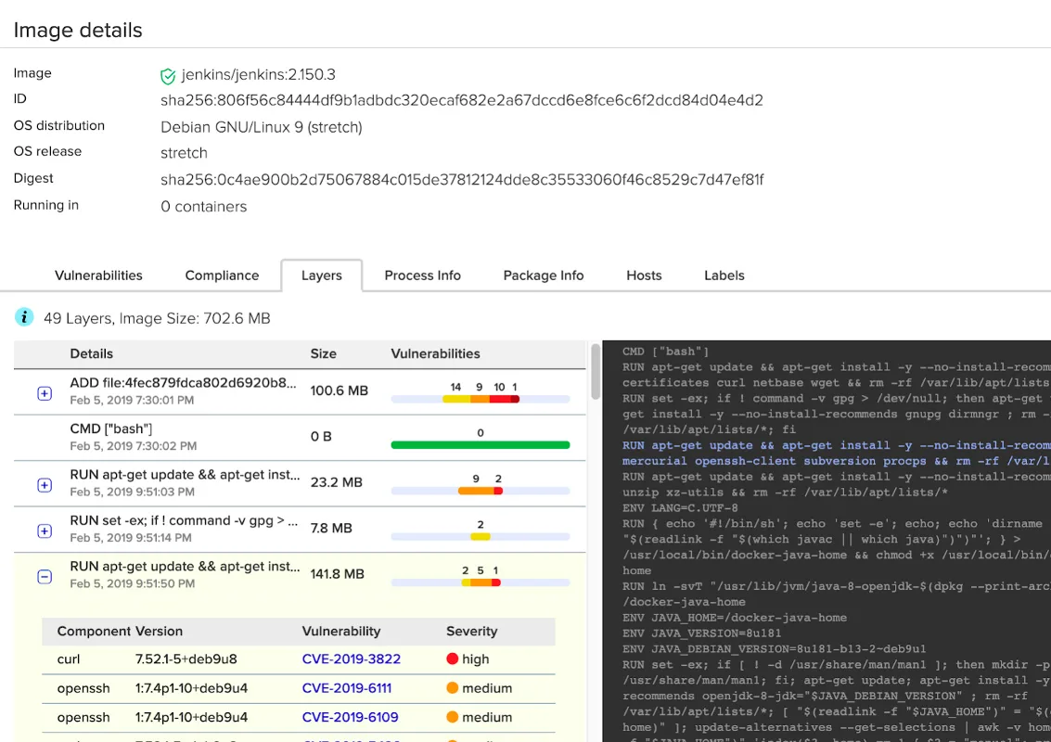Click the vulnerability bar for the 100.6 MB layer
The width and height of the screenshot is (1051, 742).
pos(480,399)
